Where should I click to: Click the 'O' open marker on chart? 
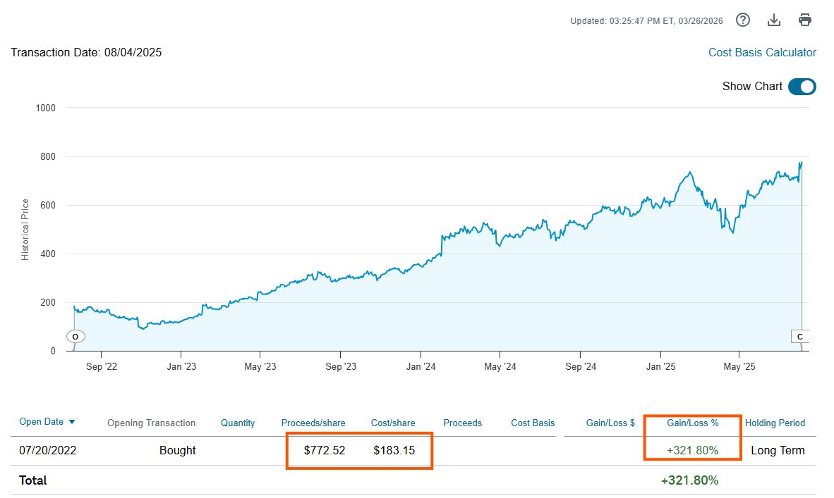[x=75, y=336]
